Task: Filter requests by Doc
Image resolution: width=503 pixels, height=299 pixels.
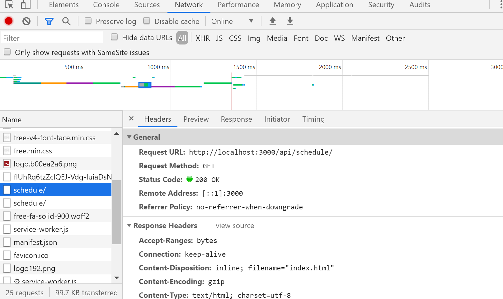Action: coord(321,38)
